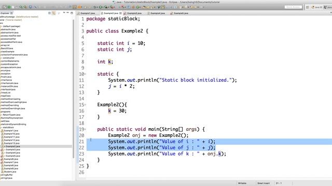Minimize the Package Explorer view
This screenshot has width=332, height=186.
[x=68, y=13]
